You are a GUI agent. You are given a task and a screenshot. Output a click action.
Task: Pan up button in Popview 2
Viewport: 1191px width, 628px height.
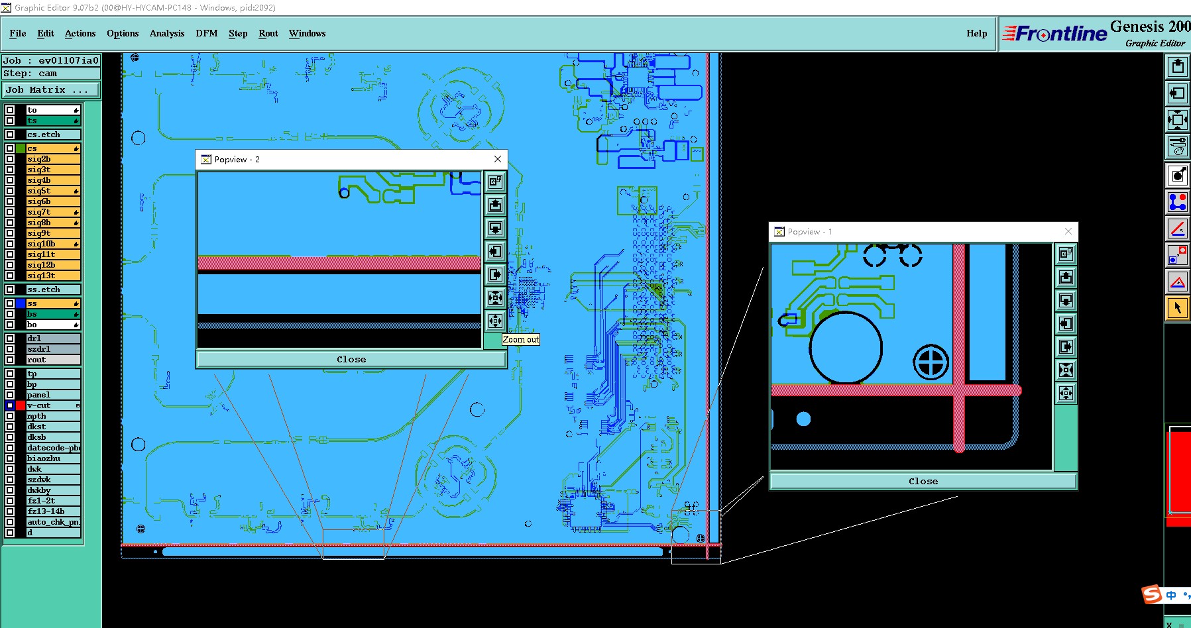click(x=495, y=205)
